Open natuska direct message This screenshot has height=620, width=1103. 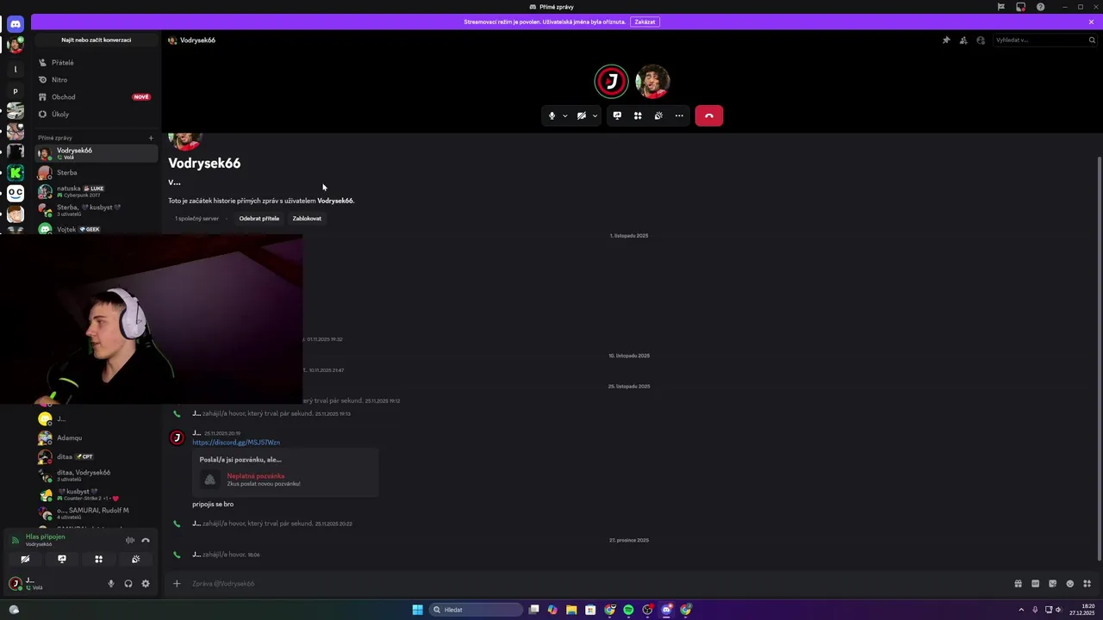(x=96, y=191)
